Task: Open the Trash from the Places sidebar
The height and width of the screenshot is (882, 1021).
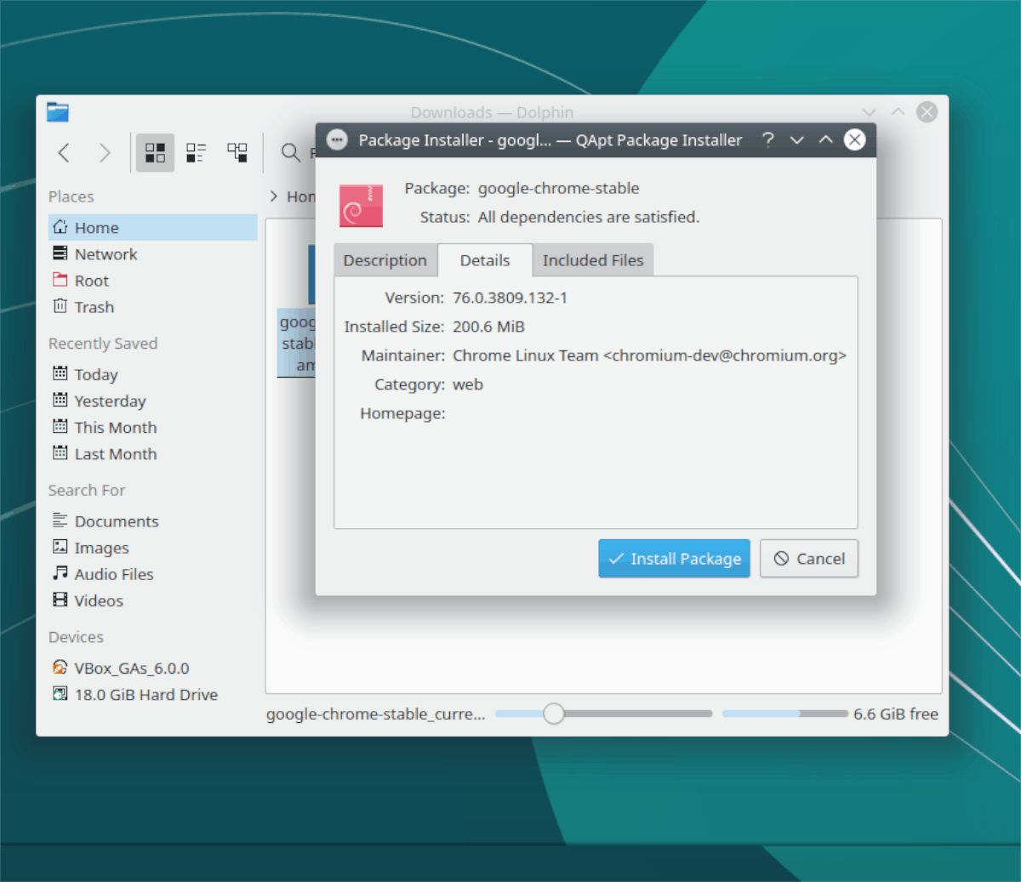Action: [x=94, y=307]
